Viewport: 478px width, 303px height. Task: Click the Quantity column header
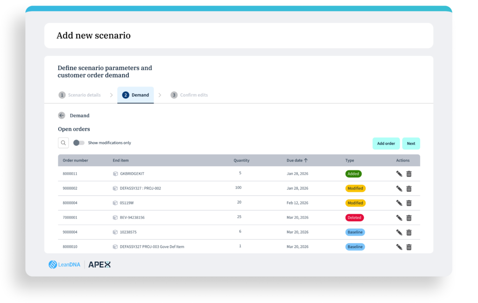pos(241,160)
